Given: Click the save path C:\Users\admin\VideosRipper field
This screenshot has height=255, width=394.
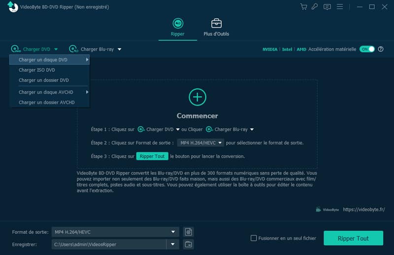Looking at the screenshot, I should click(108, 244).
